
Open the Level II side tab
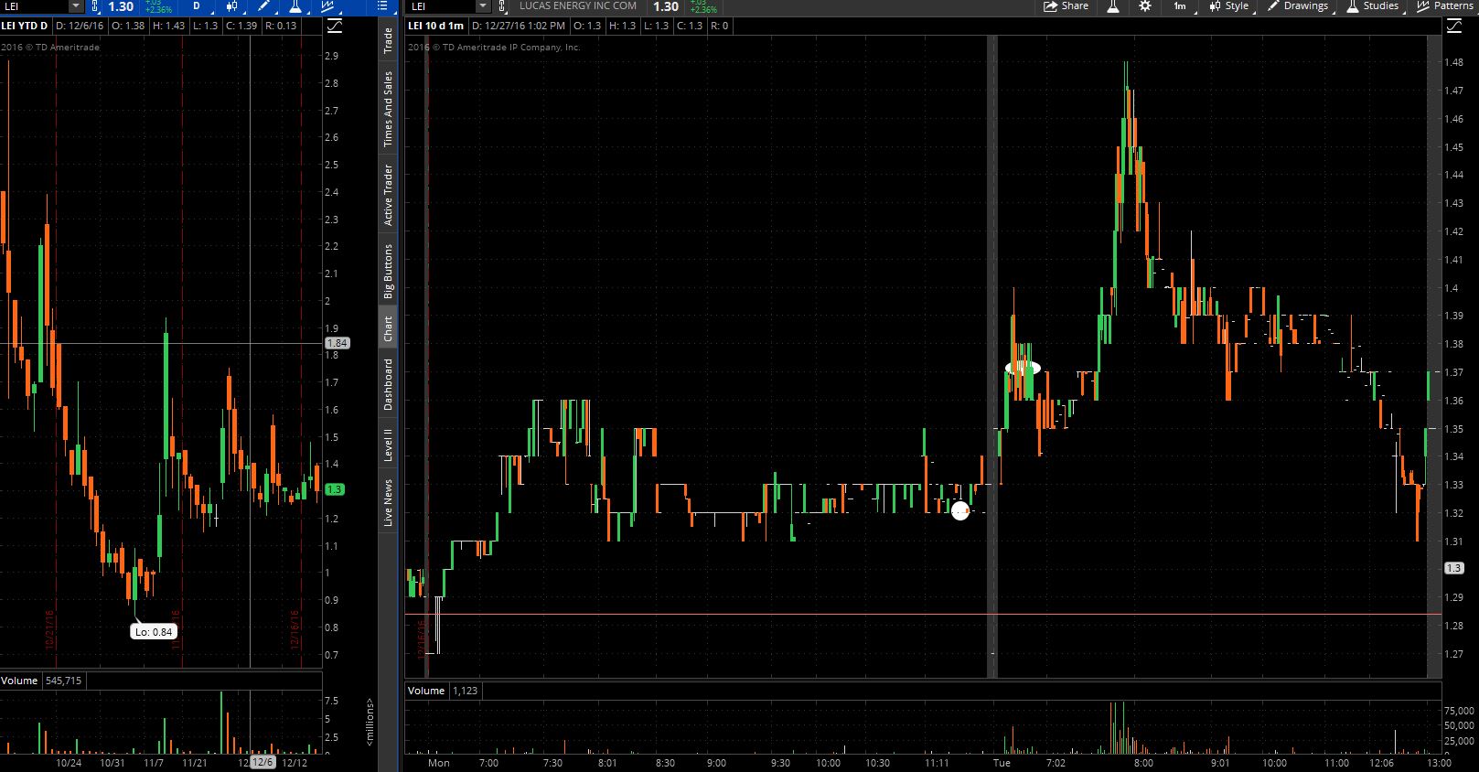(x=388, y=445)
